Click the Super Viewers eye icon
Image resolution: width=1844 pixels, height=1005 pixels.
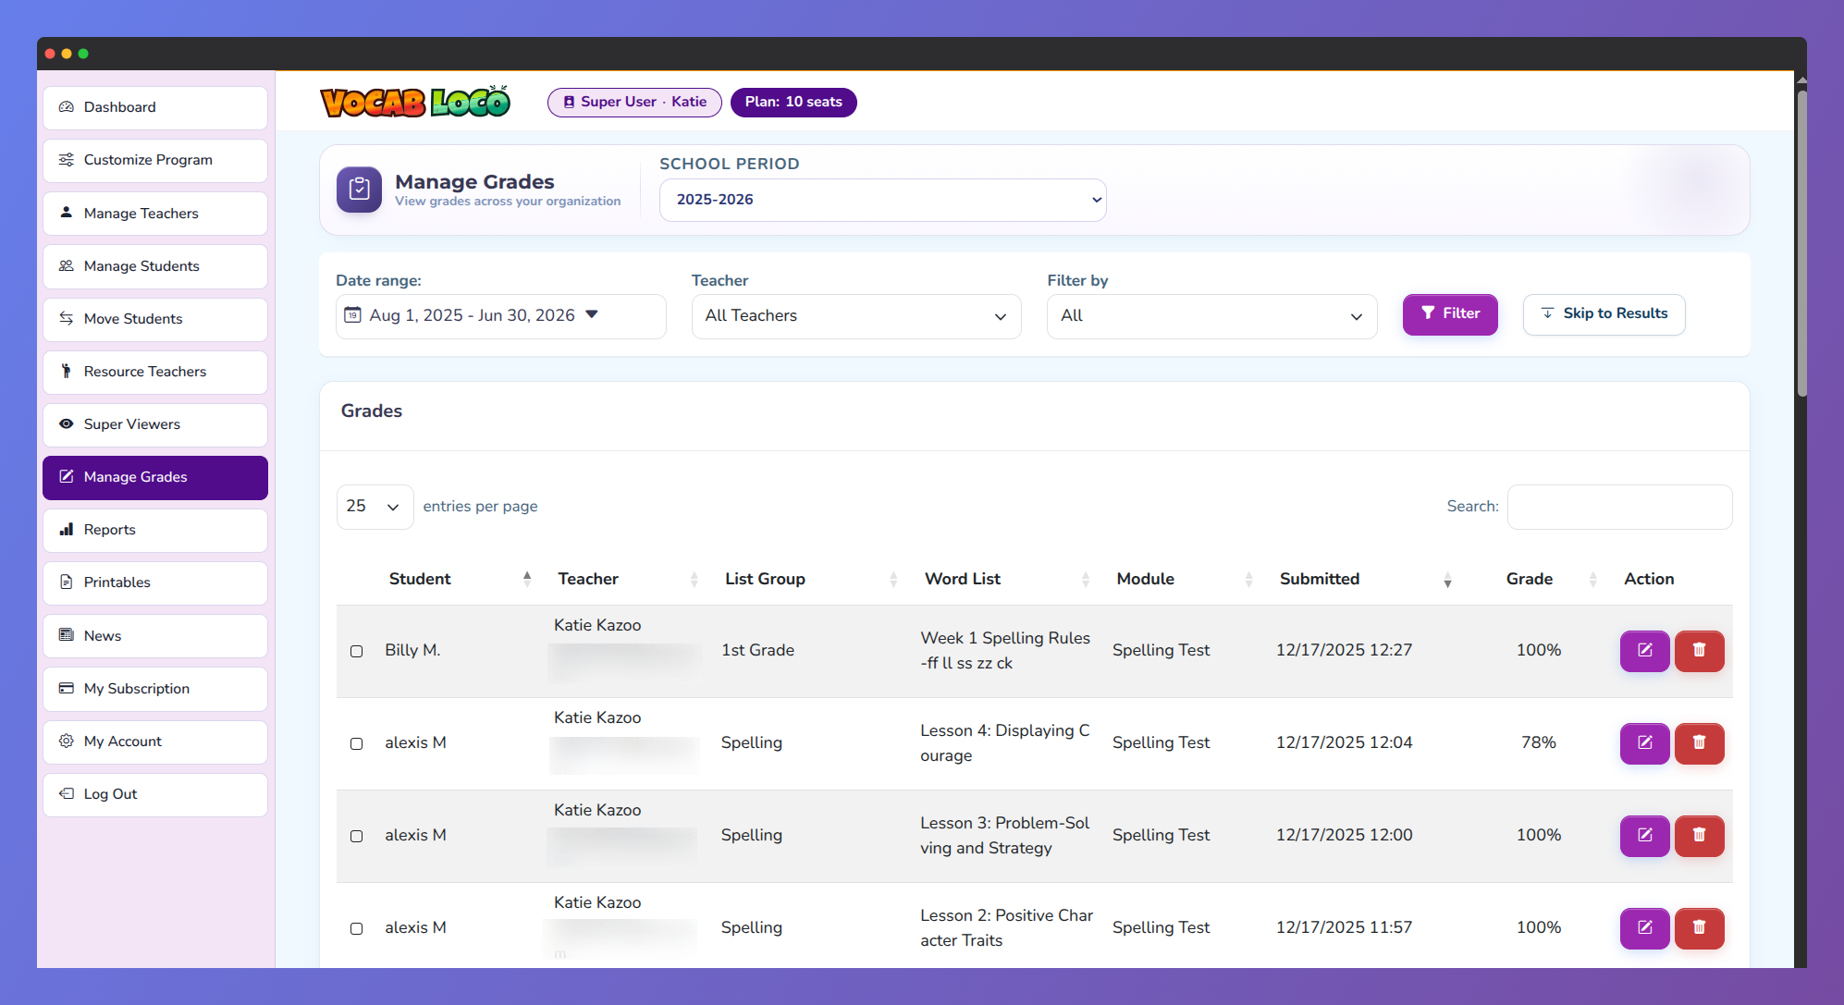click(67, 424)
